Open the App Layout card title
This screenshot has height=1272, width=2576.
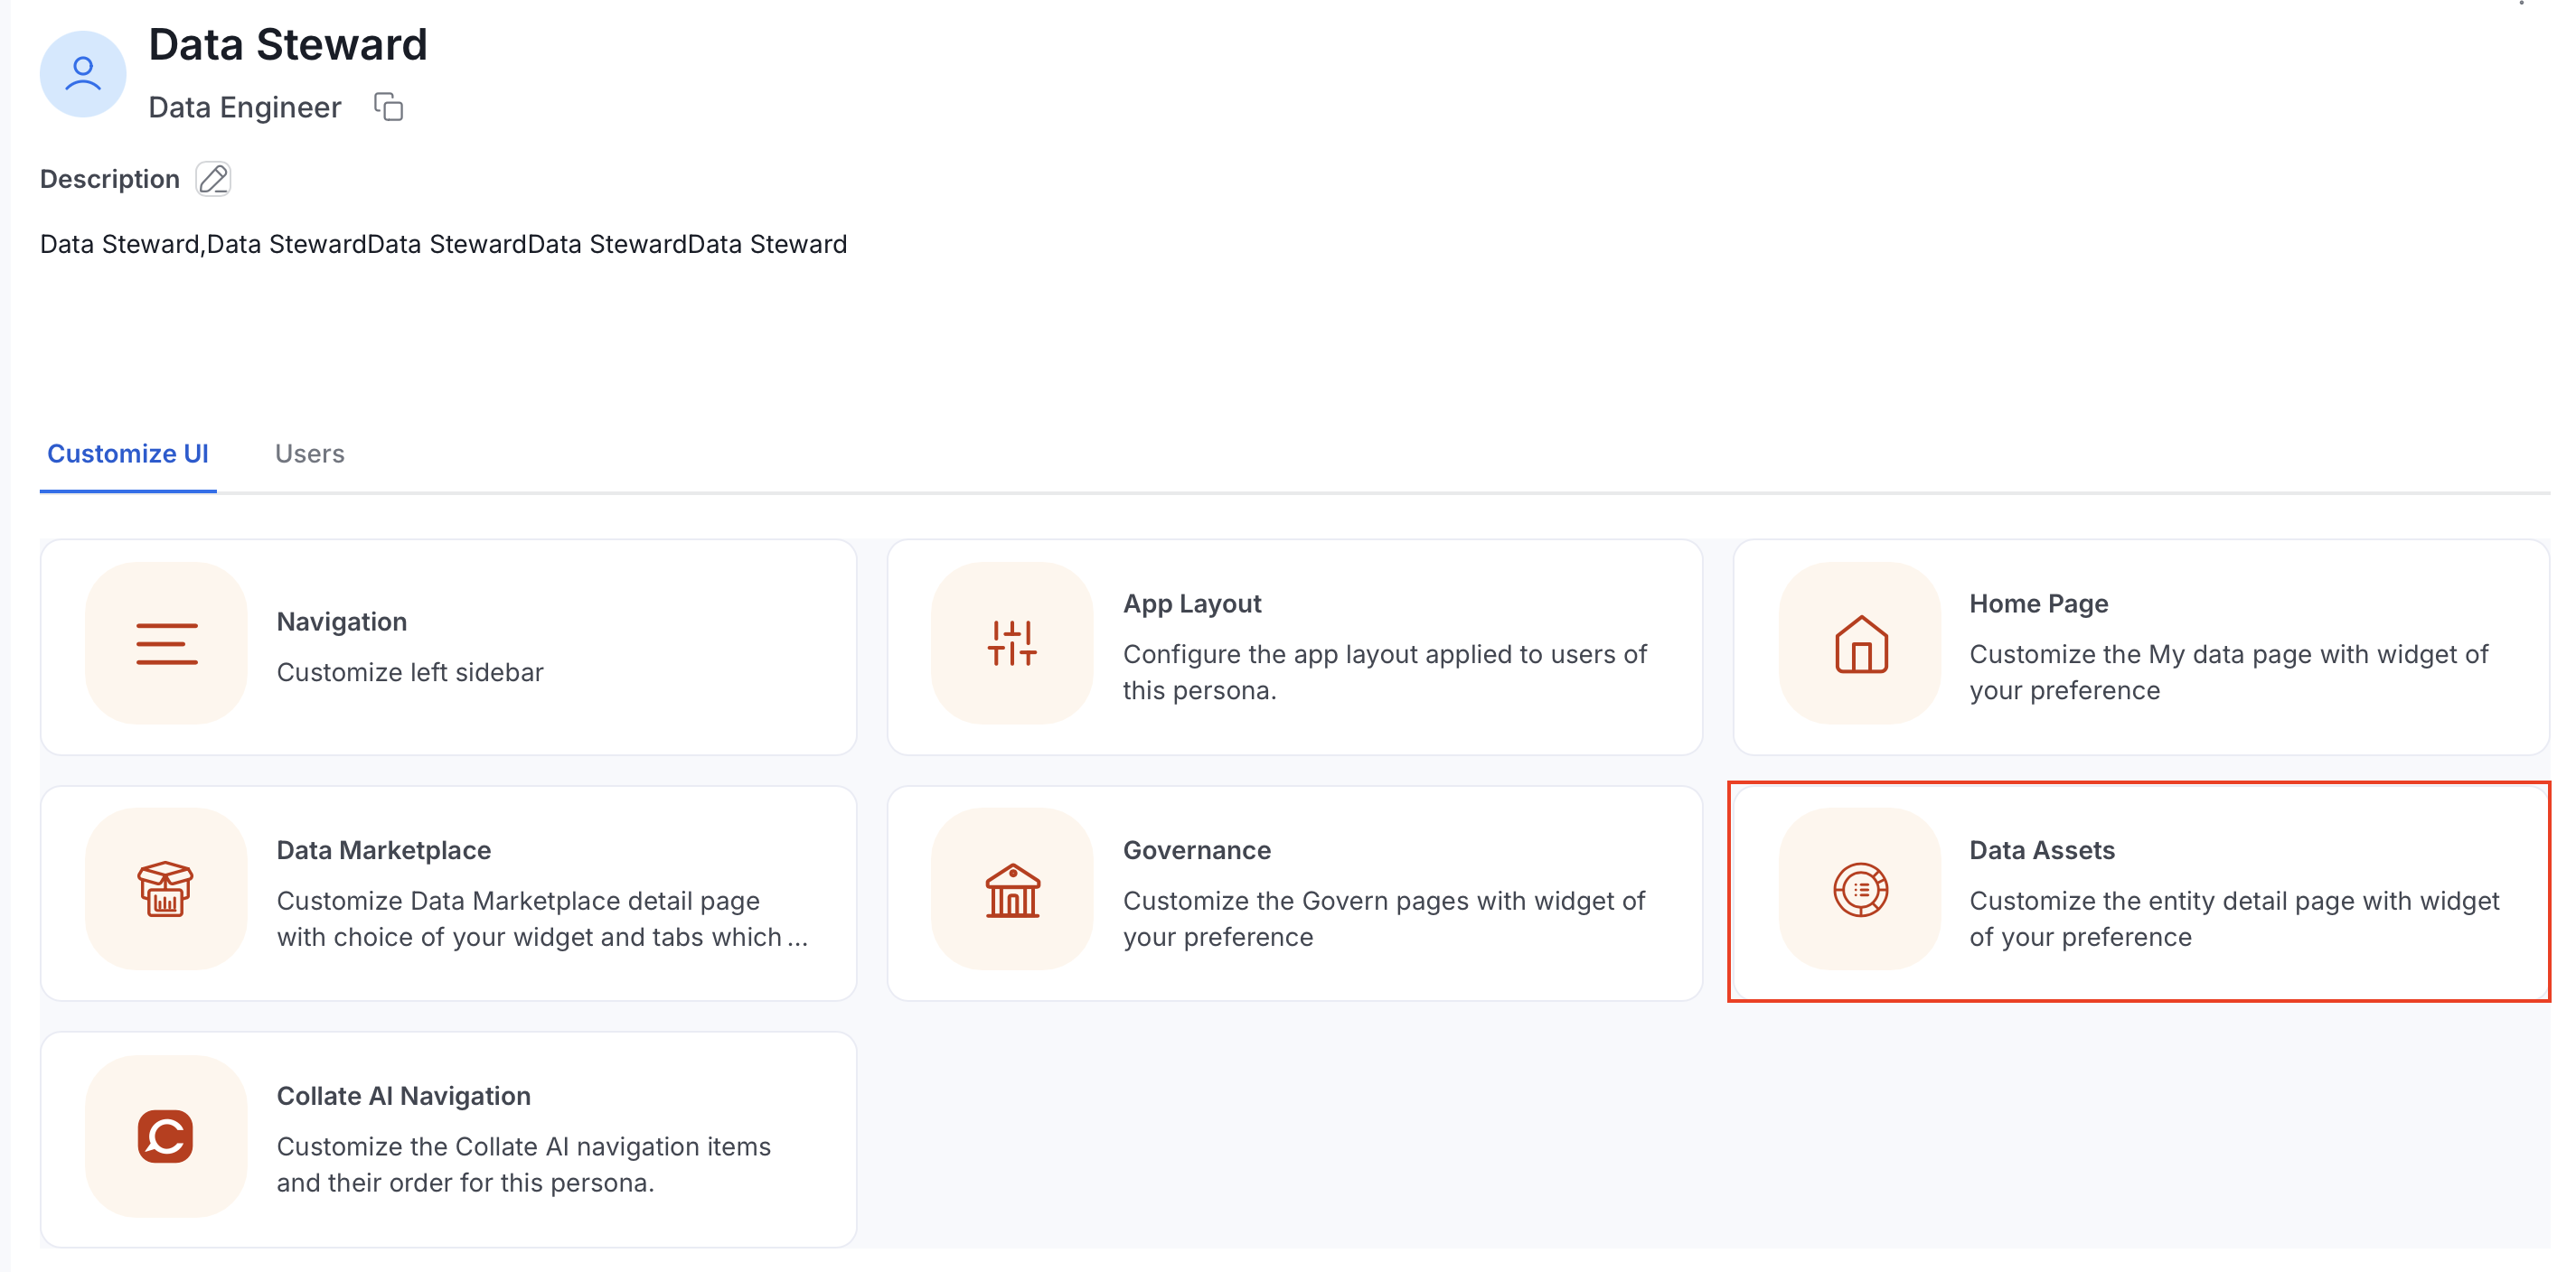(x=1192, y=603)
